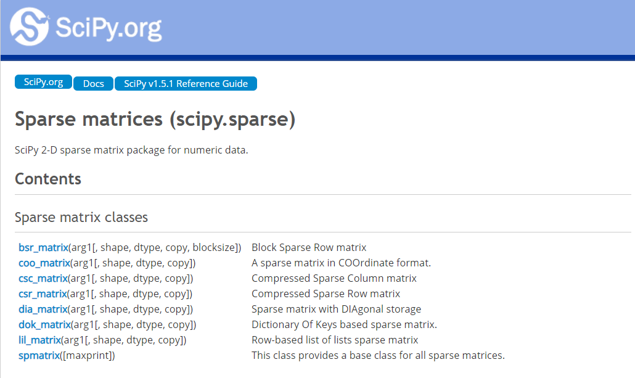Select the Block Sparse Row matrix description
Viewport: 635px width, 378px height.
click(308, 247)
